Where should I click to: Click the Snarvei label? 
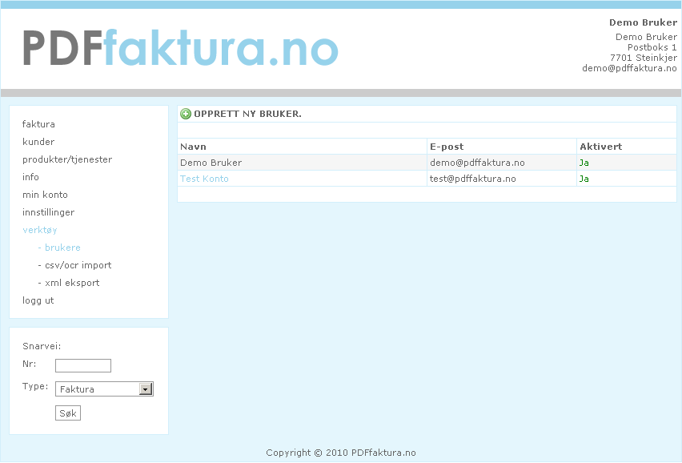(x=42, y=346)
